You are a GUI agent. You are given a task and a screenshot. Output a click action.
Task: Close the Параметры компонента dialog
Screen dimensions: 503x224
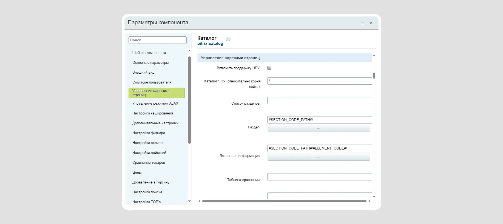[371, 23]
